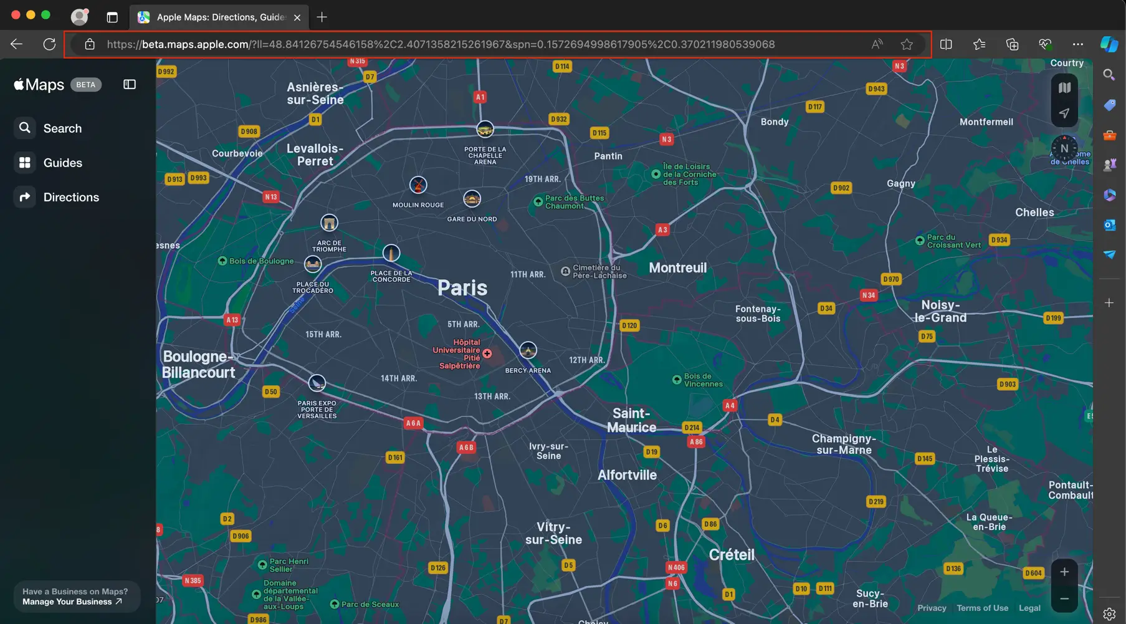Add page to favorites star icon
Image resolution: width=1126 pixels, height=624 pixels.
tap(907, 44)
